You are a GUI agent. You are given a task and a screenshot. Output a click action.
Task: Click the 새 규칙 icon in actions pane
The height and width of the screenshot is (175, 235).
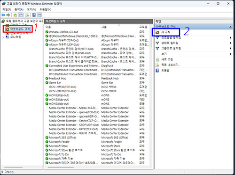(157, 32)
